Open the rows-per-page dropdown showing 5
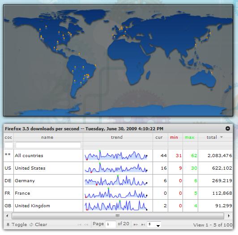Viewport: 238px width, 235px height. click(154, 225)
